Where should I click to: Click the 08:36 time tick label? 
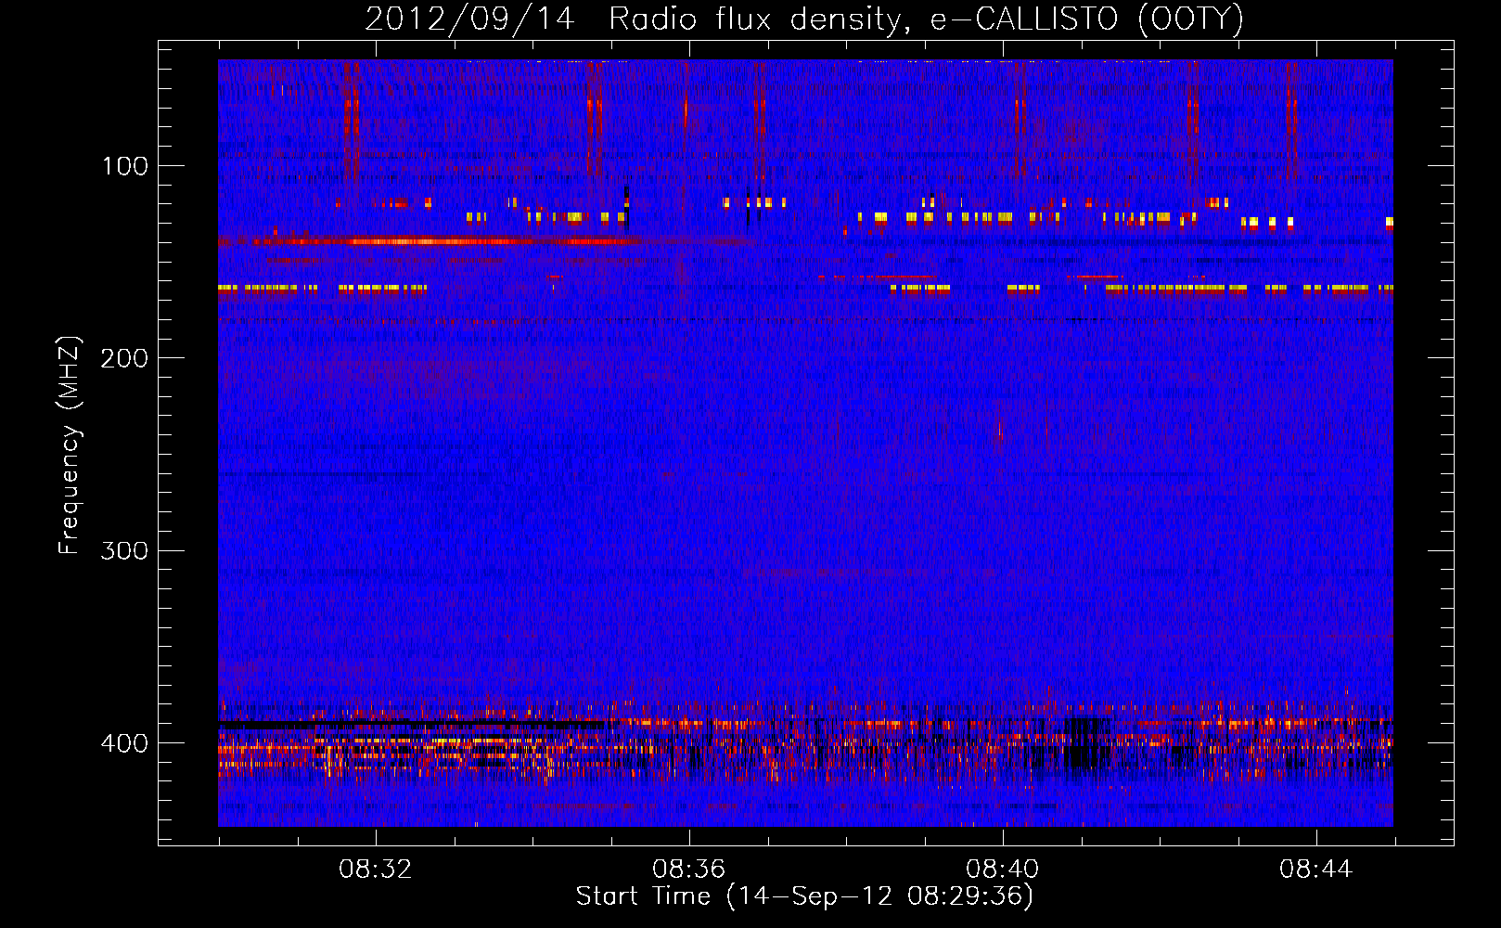click(688, 869)
